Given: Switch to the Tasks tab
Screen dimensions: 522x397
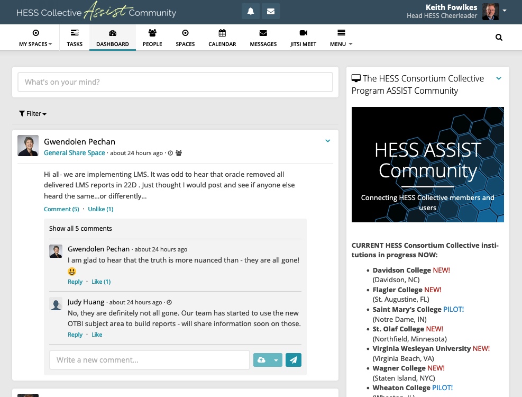Looking at the screenshot, I should tap(75, 38).
